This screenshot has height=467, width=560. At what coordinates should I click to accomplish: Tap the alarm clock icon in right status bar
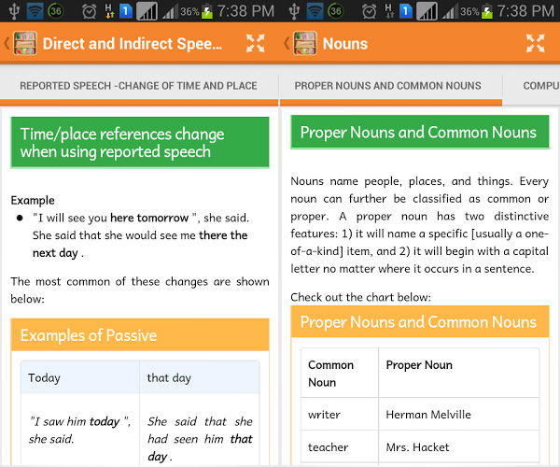click(369, 11)
